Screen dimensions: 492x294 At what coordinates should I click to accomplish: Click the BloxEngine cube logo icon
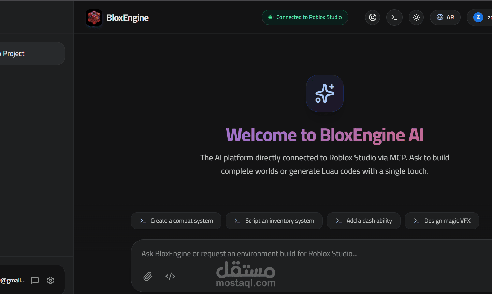[94, 17]
